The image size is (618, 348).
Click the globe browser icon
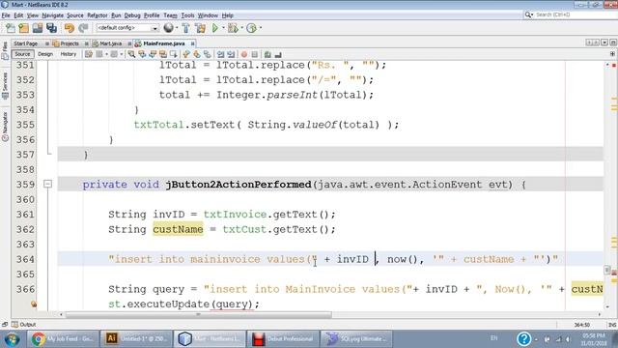pyautogui.click(x=168, y=28)
